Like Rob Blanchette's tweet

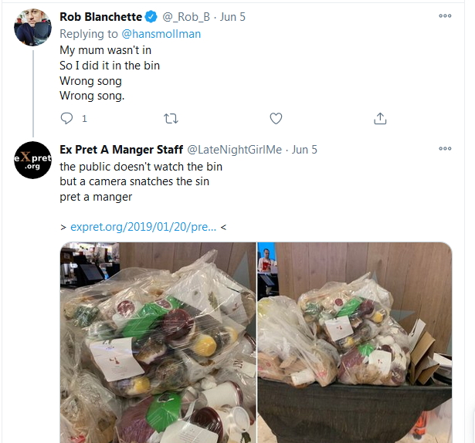coord(276,118)
